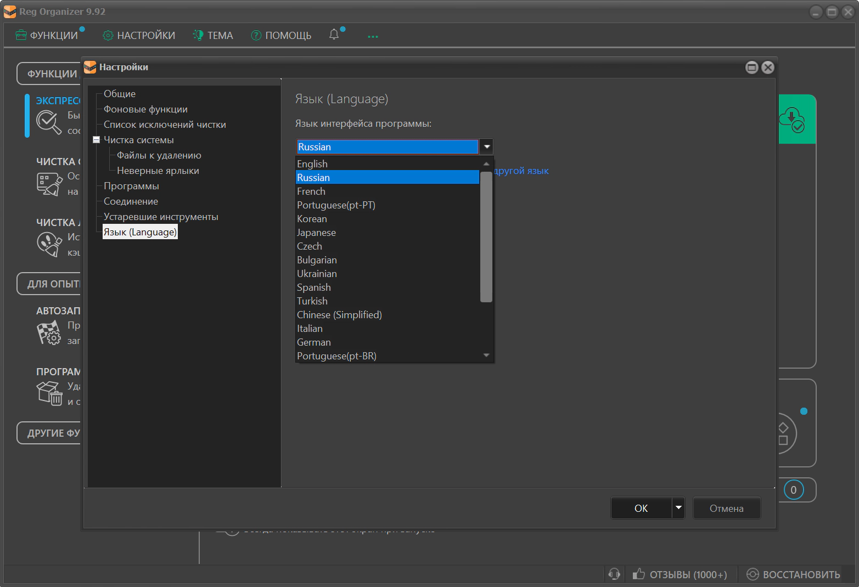Click the cloud download update icon

[x=791, y=120]
